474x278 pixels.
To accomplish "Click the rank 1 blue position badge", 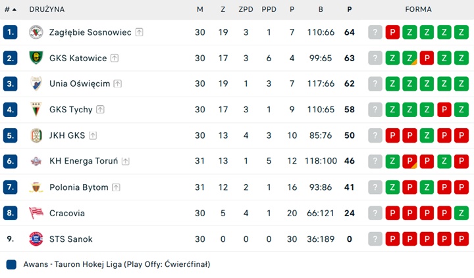I will (10, 32).
